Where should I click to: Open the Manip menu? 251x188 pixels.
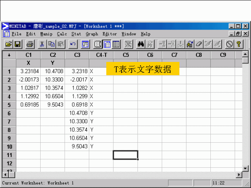coord(46,34)
